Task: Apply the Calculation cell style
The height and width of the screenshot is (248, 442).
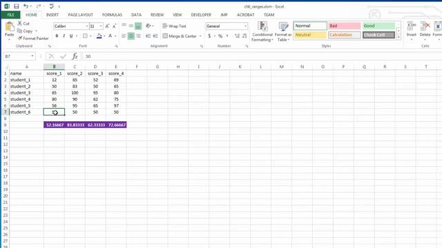Action: [x=344, y=35]
